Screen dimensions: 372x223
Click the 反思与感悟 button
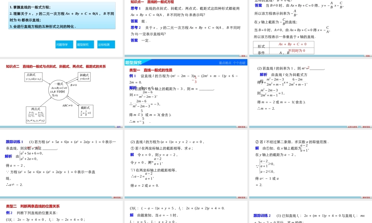tap(353, 127)
